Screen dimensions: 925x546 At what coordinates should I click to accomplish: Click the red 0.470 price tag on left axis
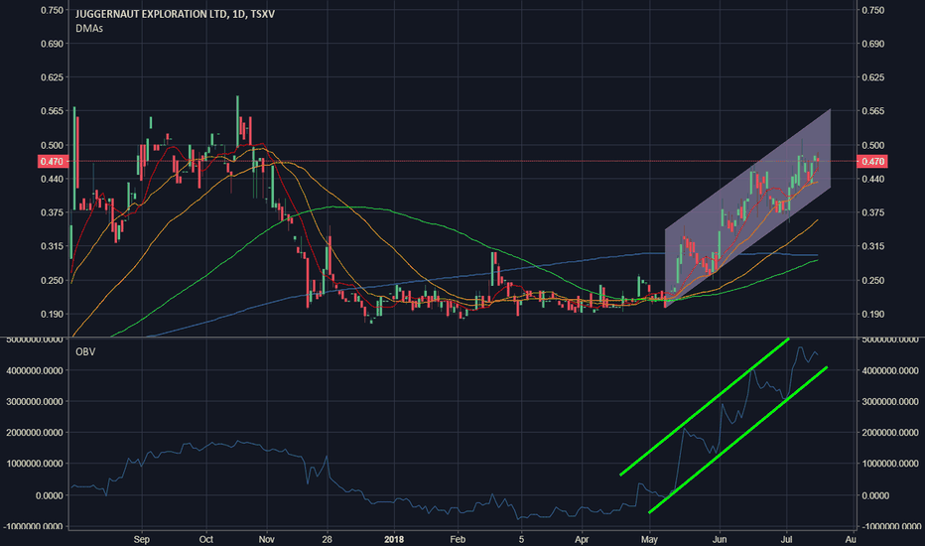[54, 161]
